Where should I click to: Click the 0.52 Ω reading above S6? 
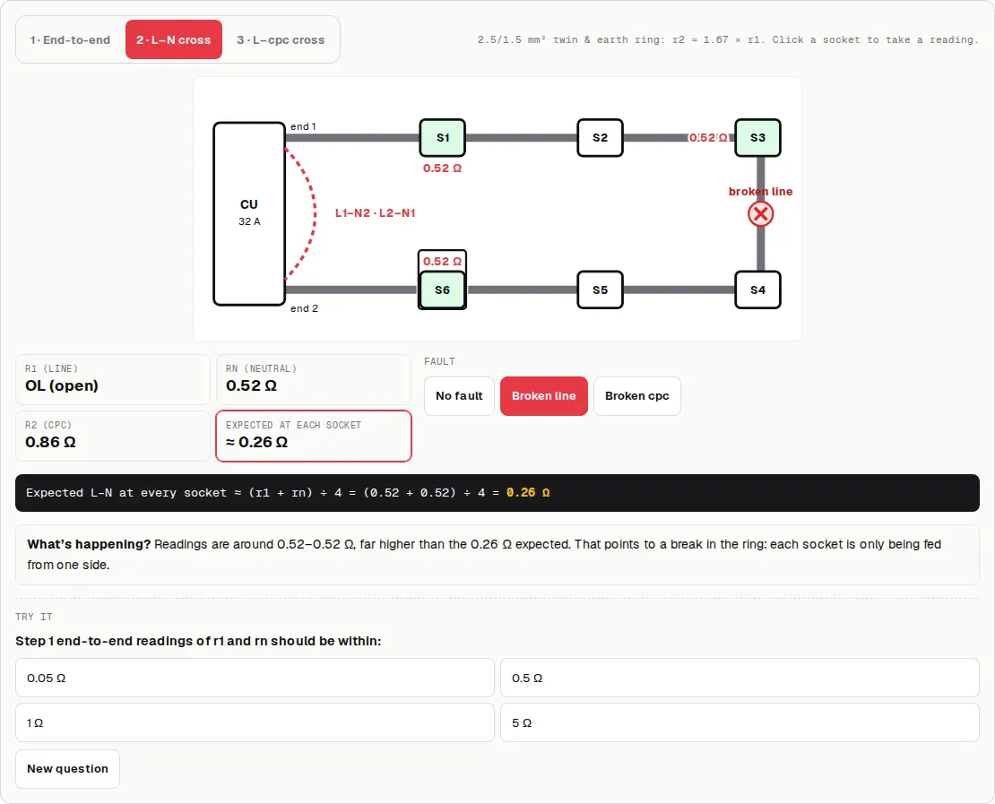[x=442, y=262]
